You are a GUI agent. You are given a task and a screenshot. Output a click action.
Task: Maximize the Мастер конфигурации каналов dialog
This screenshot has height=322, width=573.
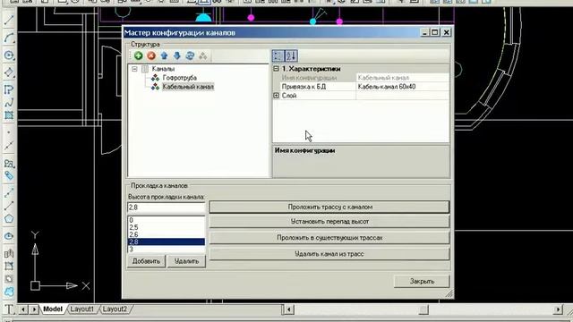click(435, 32)
